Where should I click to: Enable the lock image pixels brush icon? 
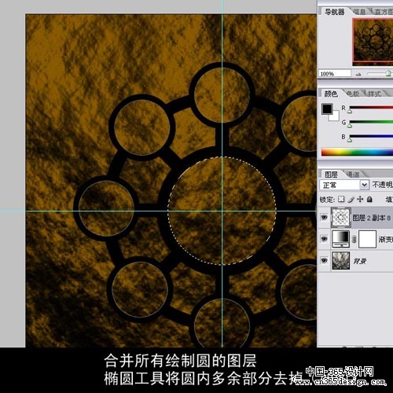tap(351, 200)
